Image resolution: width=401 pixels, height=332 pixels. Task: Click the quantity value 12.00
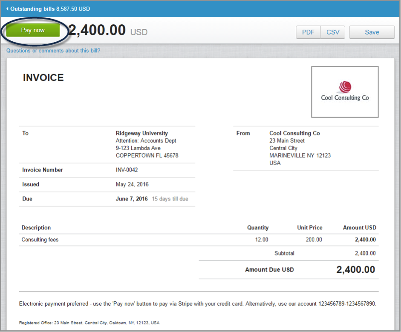[x=262, y=240]
